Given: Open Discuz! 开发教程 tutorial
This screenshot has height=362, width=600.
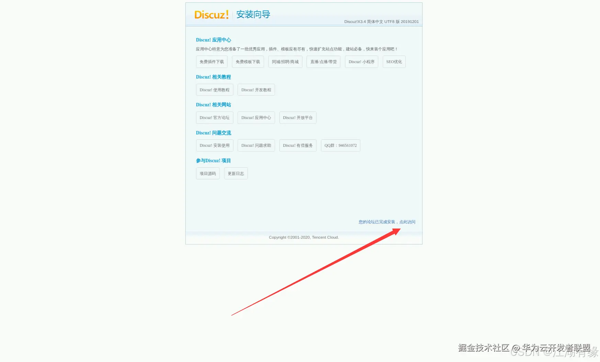Looking at the screenshot, I should click(x=256, y=90).
